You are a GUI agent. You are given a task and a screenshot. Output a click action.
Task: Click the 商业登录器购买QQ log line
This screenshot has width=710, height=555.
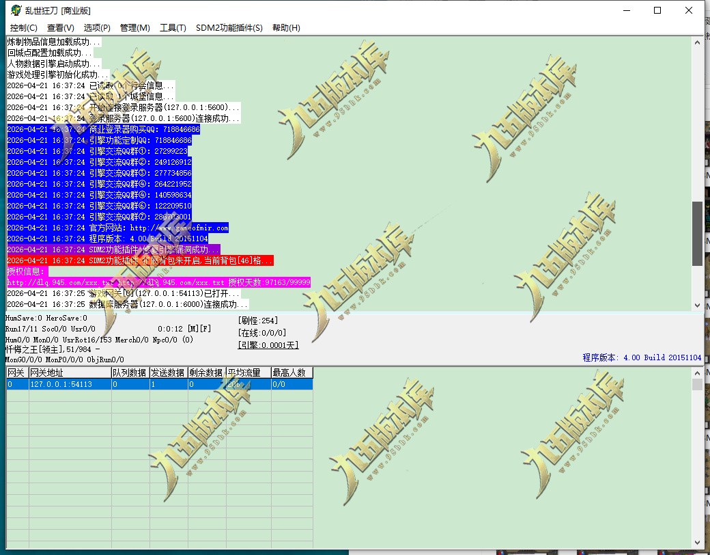coord(103,129)
